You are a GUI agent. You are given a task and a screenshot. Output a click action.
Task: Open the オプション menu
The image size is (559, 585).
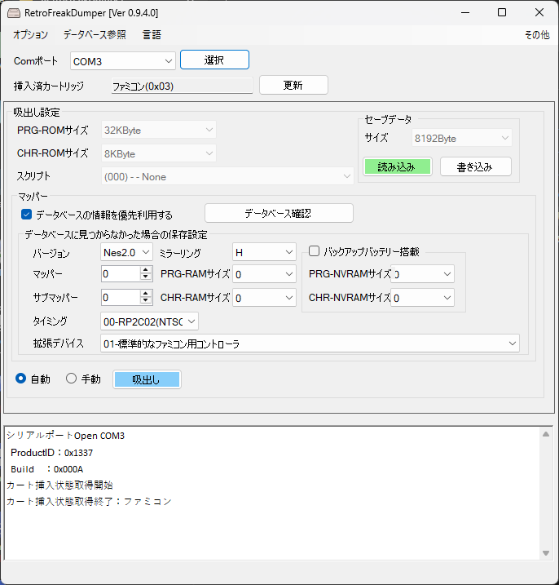30,35
